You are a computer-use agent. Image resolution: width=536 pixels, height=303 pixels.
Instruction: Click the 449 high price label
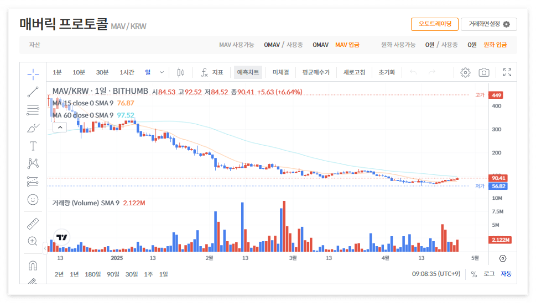coord(496,95)
